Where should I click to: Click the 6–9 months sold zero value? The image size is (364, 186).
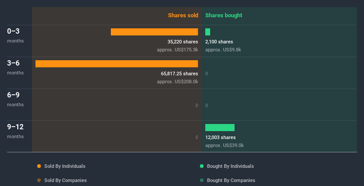[196, 105]
